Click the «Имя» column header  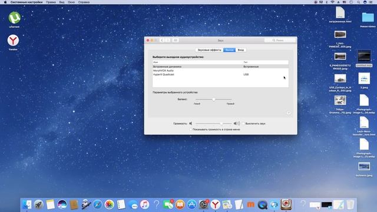[198, 62]
